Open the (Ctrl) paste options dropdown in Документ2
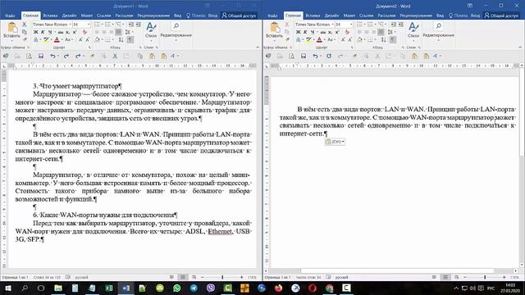Viewport: 525px width, 295px height. [335, 142]
